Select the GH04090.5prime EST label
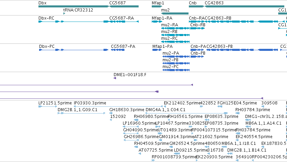Image resolution: width=287 pixels, height=162 pixels. tap(140, 130)
